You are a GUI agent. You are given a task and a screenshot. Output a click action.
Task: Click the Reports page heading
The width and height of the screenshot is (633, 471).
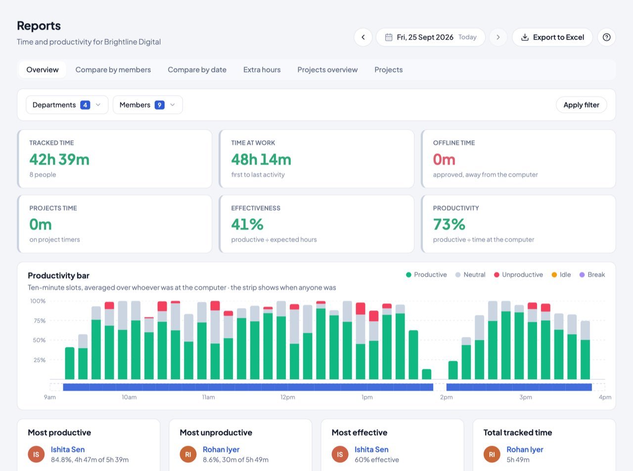[x=39, y=26]
